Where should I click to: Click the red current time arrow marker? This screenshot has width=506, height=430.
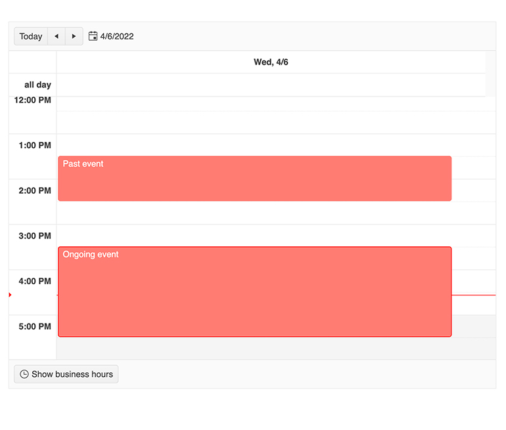point(11,295)
